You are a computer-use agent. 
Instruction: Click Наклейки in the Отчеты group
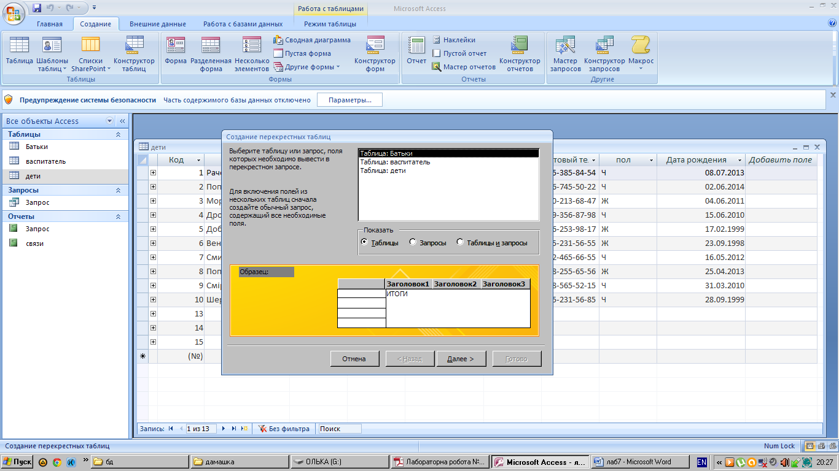point(454,40)
